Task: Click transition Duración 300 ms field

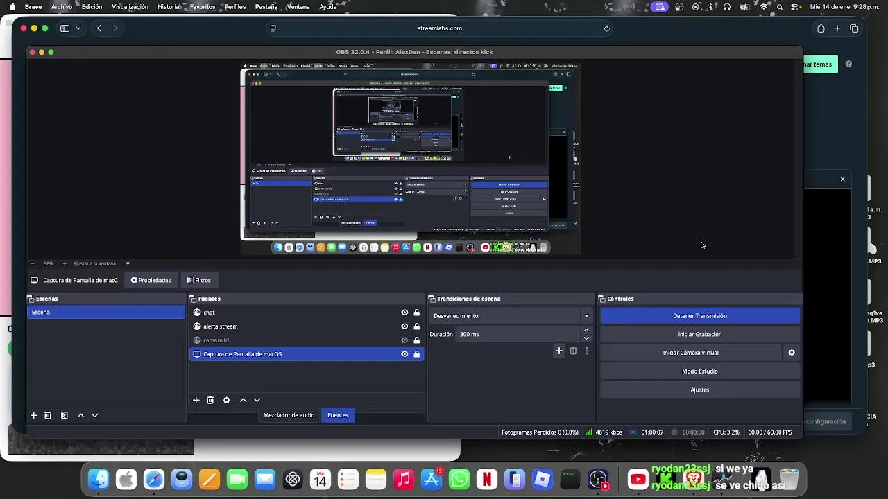Action: point(518,334)
